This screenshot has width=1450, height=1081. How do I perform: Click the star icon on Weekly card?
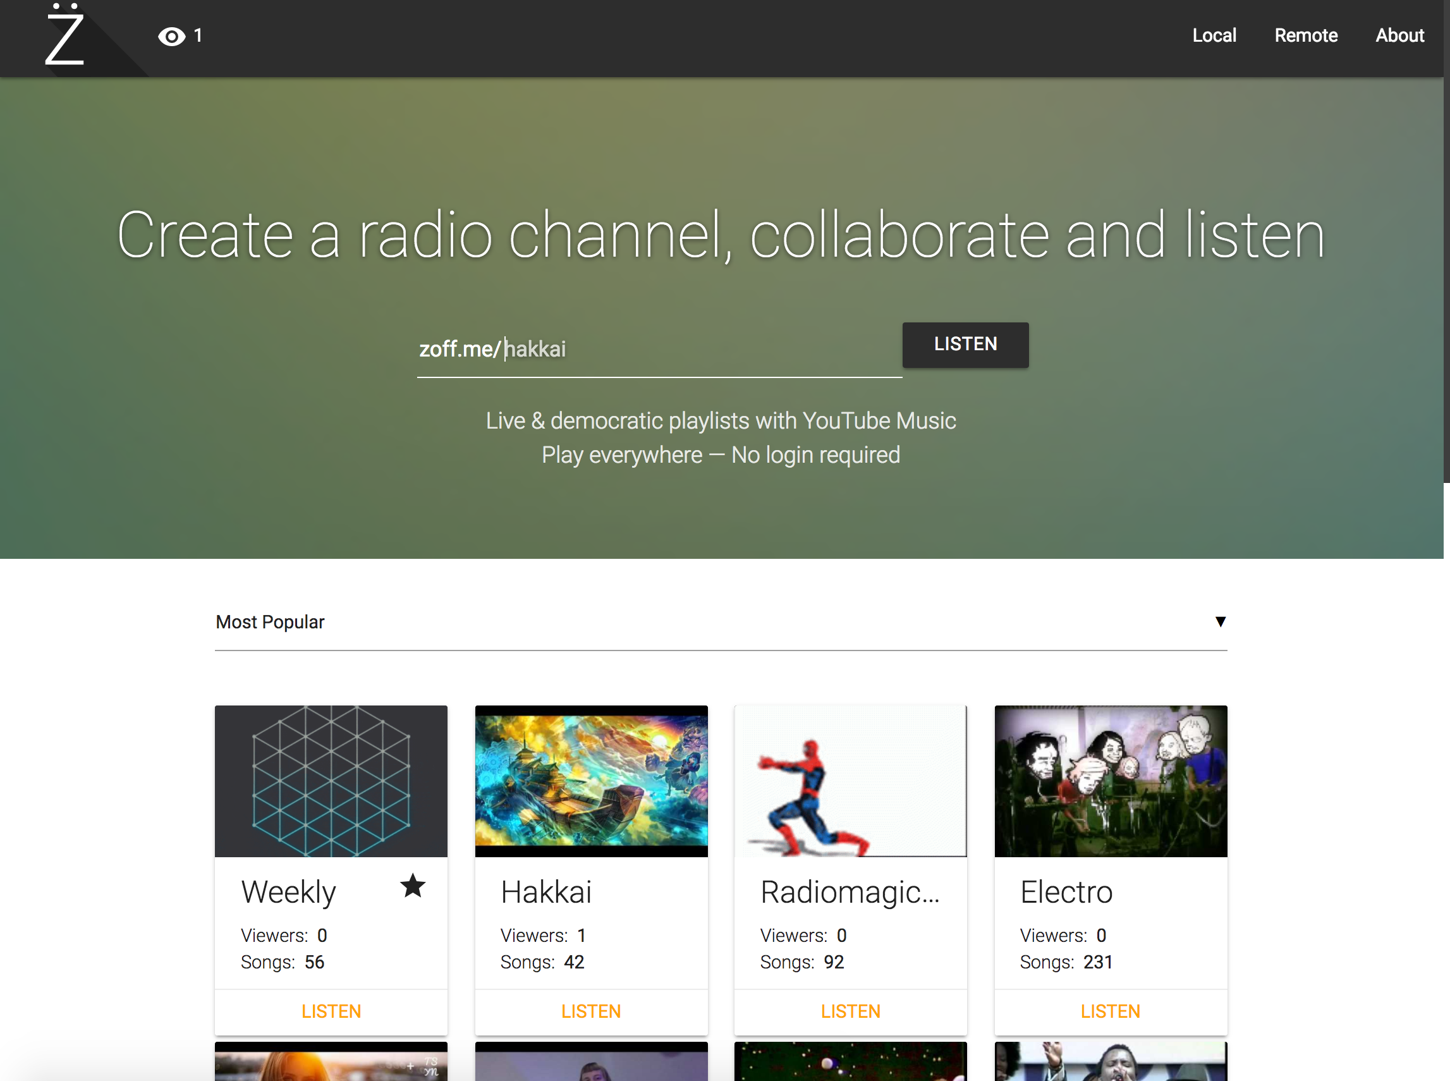(412, 886)
